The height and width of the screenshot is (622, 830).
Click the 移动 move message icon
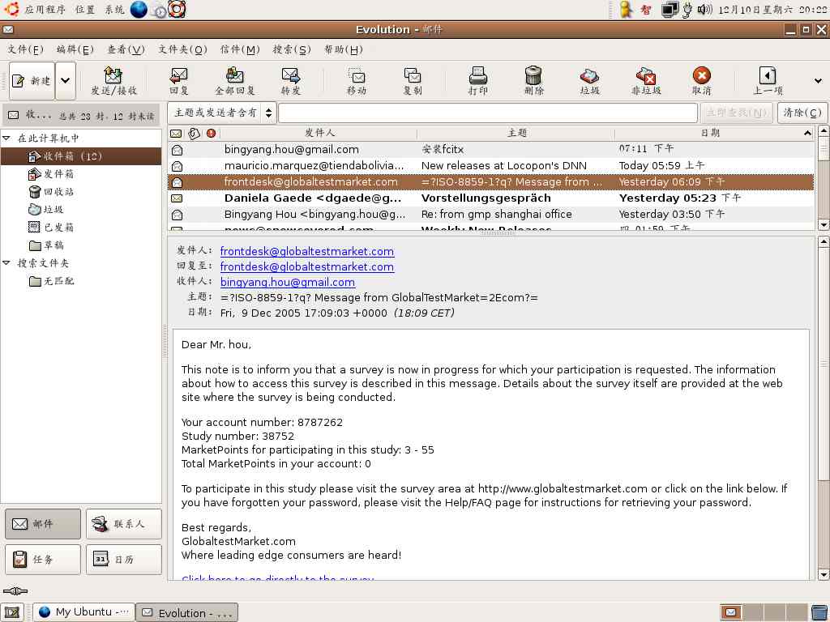click(357, 81)
